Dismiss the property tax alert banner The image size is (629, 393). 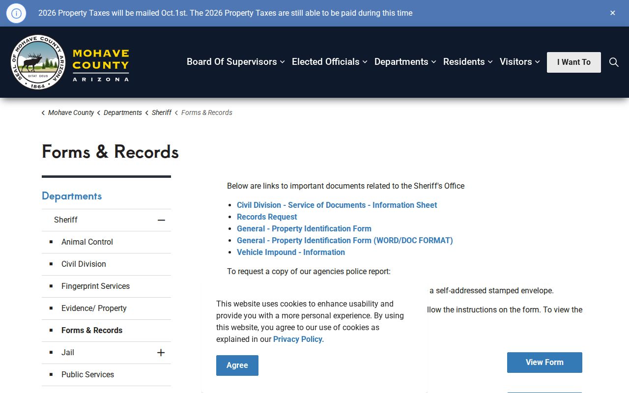(613, 13)
